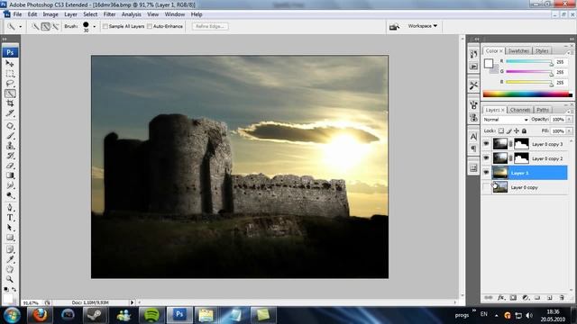Switch to the Channels tab

(x=520, y=110)
